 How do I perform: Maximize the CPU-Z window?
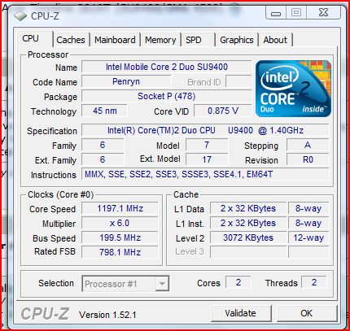point(296,13)
